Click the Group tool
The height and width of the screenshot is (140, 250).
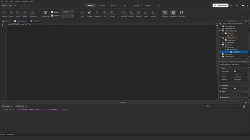(x=138, y=14)
